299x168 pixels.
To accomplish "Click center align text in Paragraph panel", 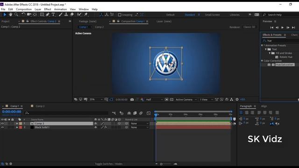I will pyautogui.click(x=247, y=112).
